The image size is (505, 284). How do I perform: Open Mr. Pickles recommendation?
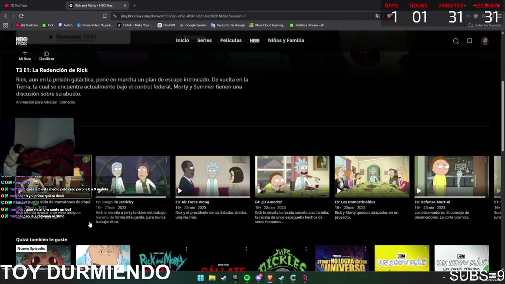tap(282, 258)
